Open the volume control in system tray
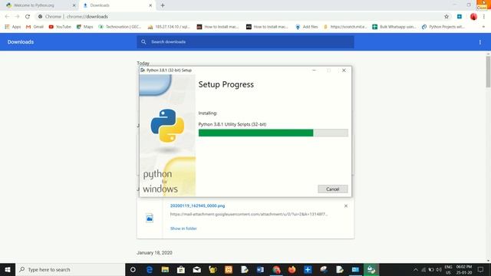491x276 pixels. click(x=439, y=269)
